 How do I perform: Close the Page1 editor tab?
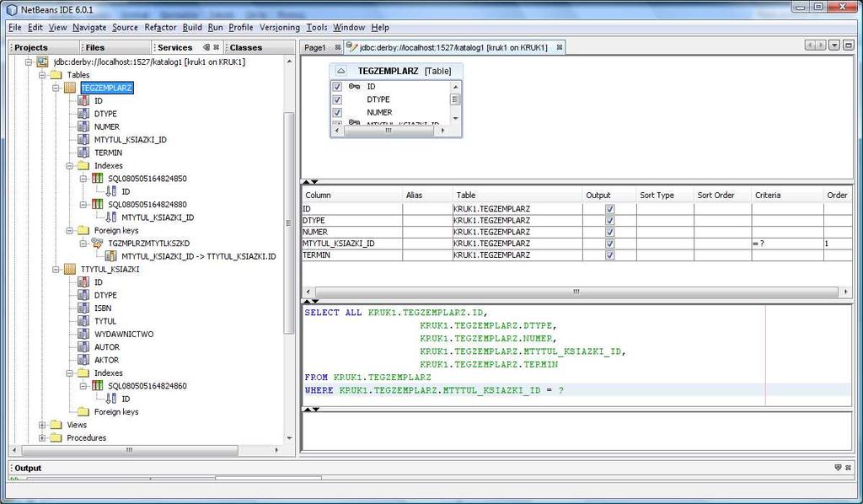(337, 47)
